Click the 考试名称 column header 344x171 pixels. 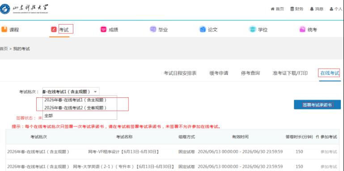(x=124, y=137)
